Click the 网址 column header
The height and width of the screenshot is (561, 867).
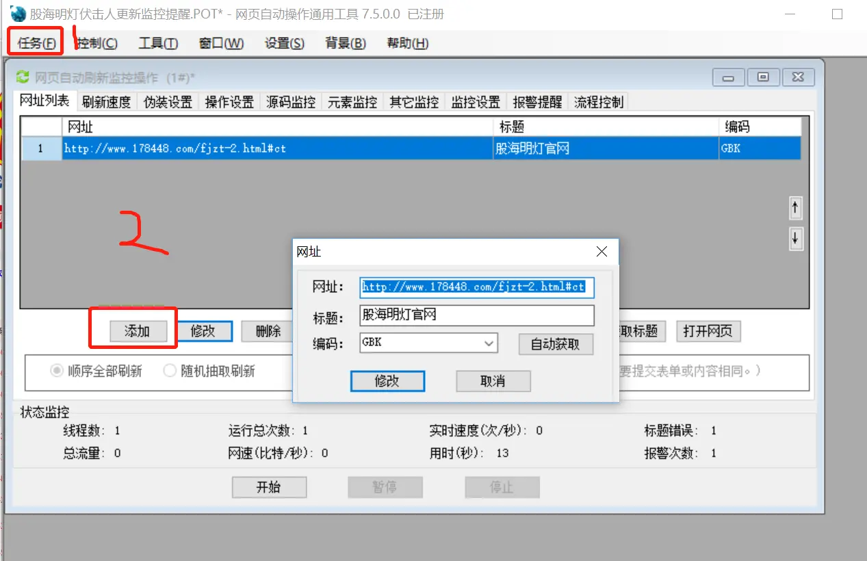[x=277, y=127]
